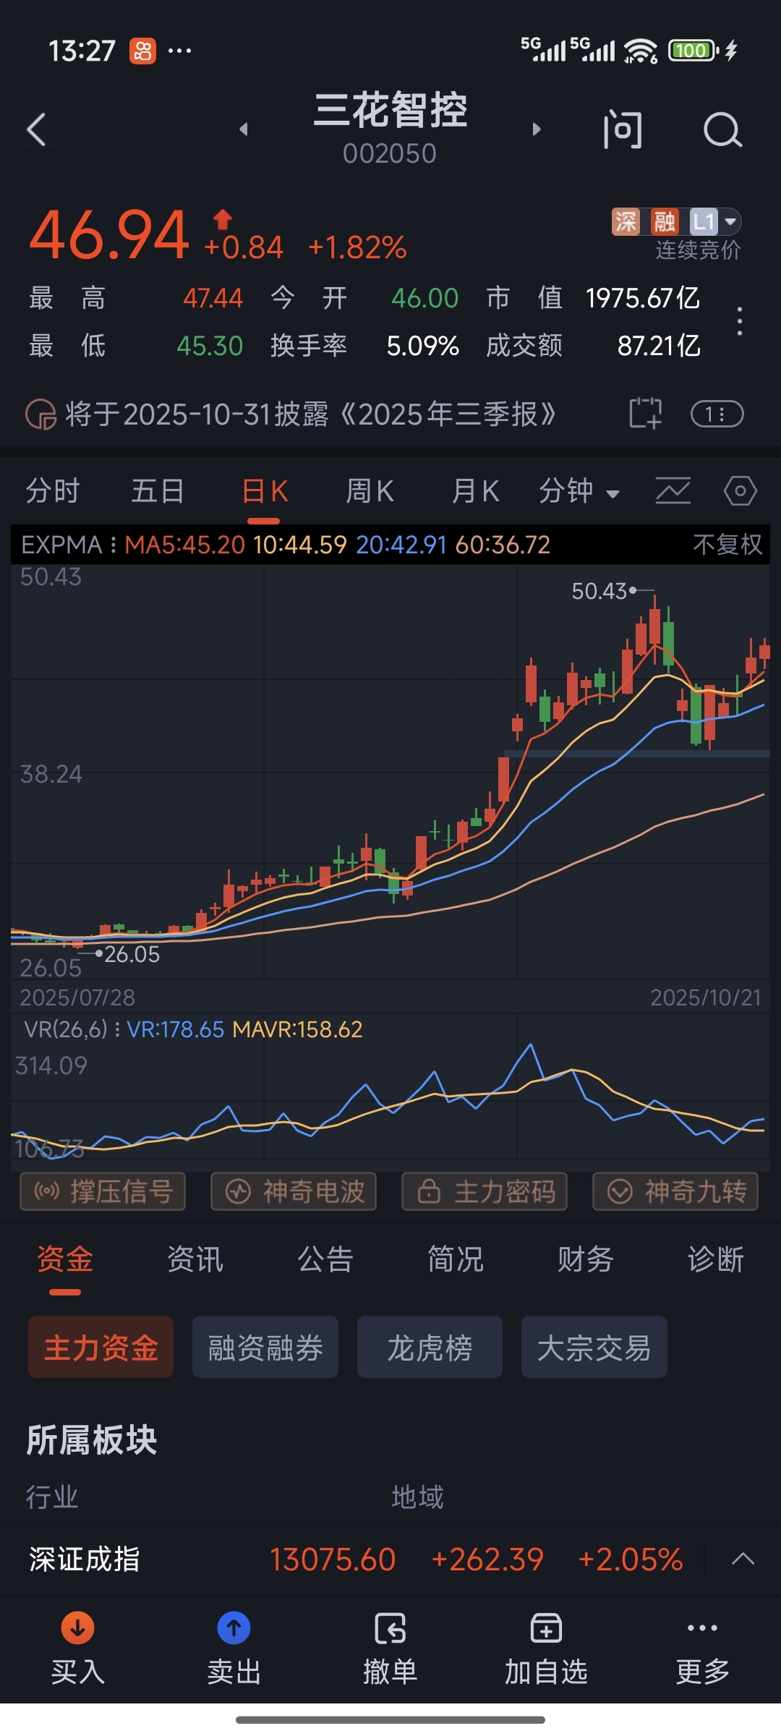Switch to the 分时 chart tab
The width and height of the screenshot is (781, 1736).
click(53, 491)
